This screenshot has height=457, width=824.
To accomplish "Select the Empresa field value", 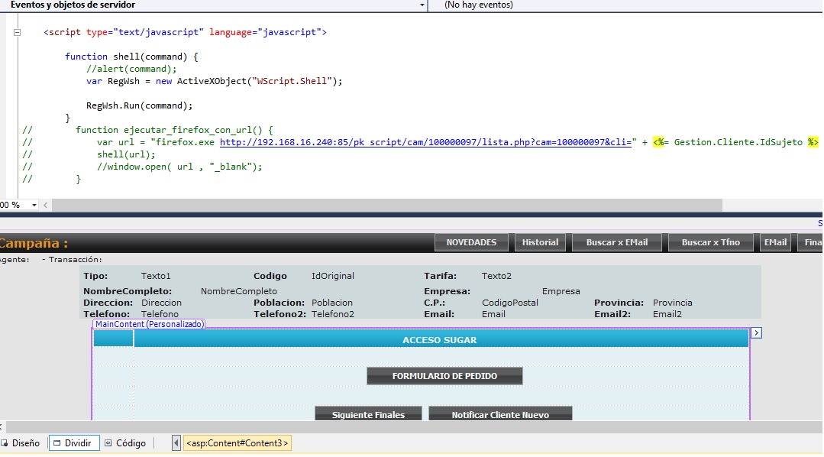I will click(x=561, y=291).
